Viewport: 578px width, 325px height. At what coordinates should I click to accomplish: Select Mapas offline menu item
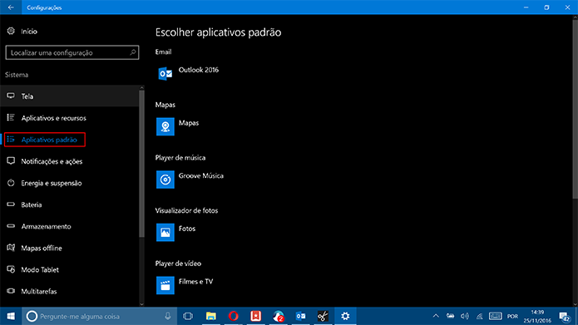pos(70,248)
